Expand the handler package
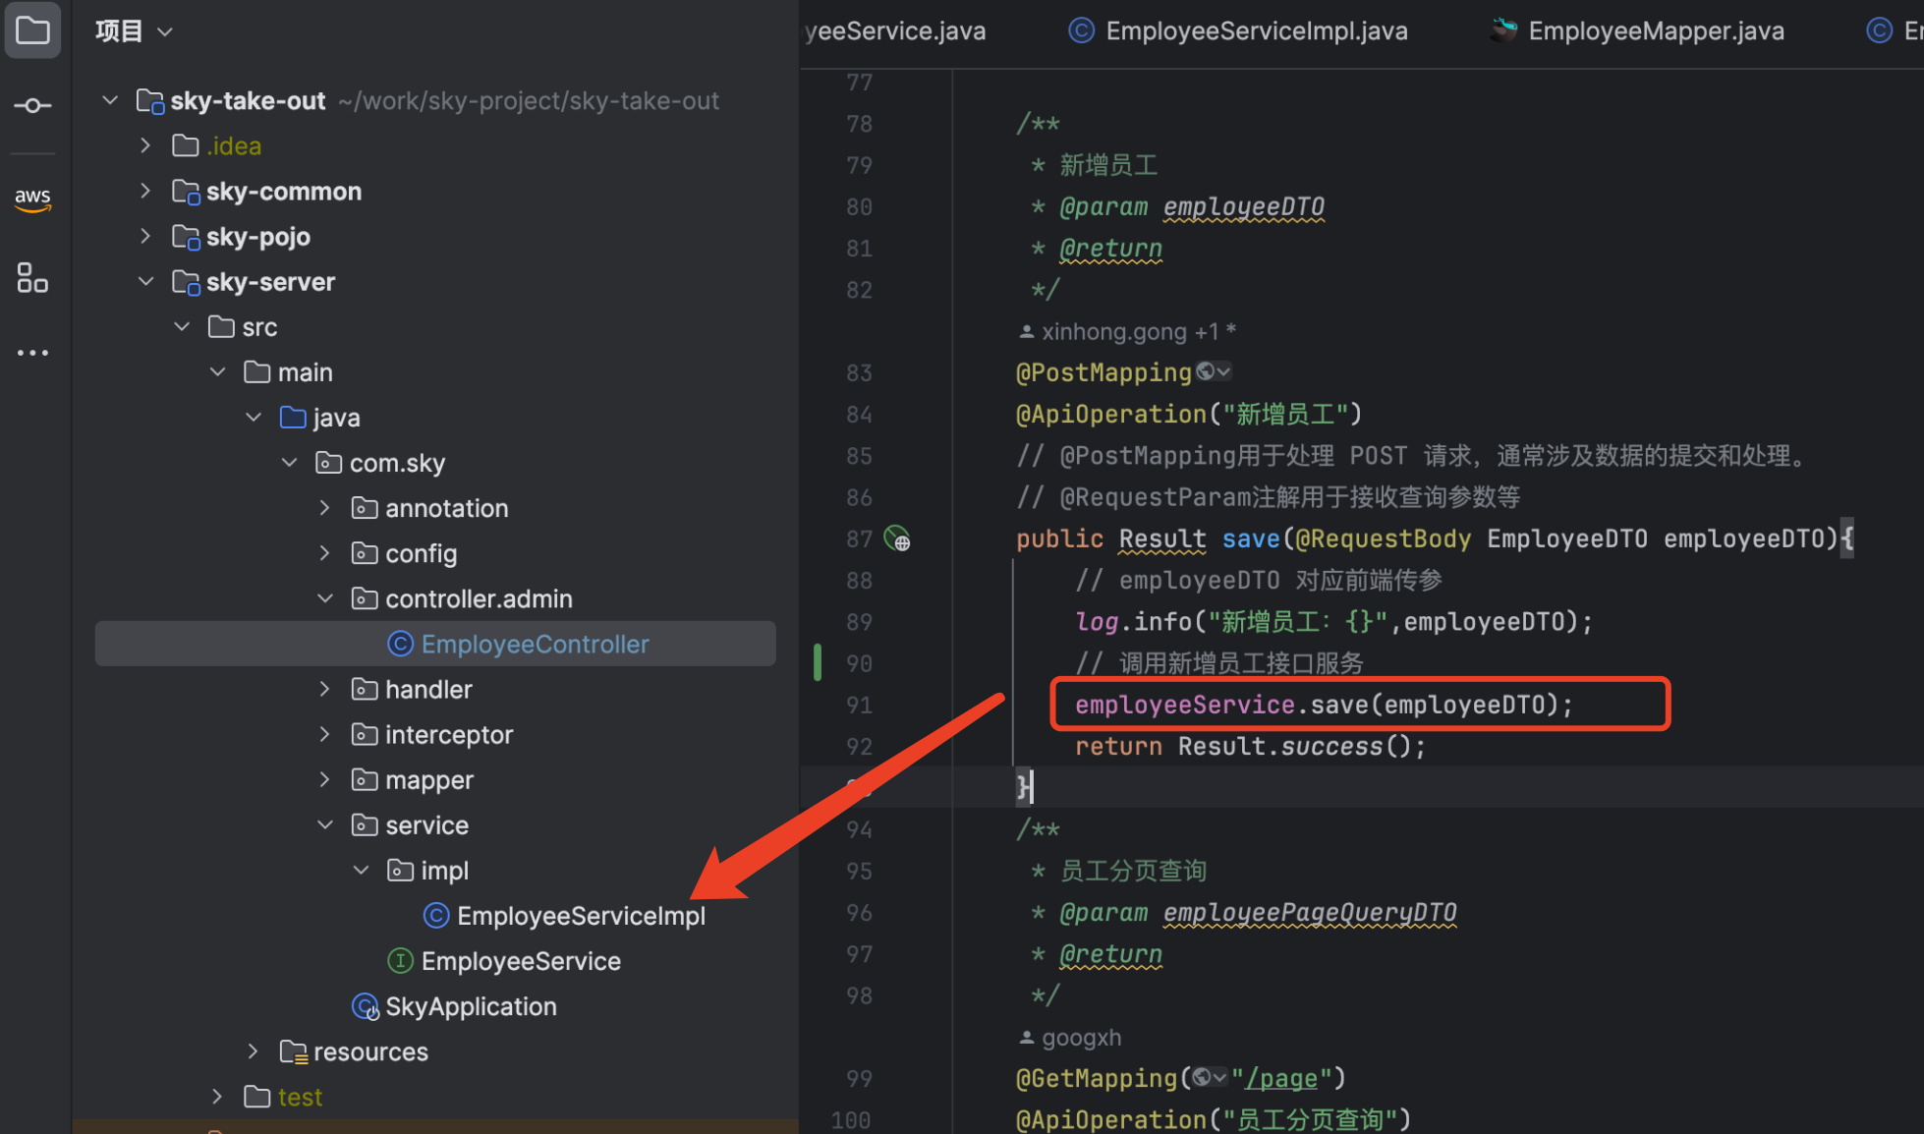This screenshot has width=1924, height=1134. click(325, 689)
